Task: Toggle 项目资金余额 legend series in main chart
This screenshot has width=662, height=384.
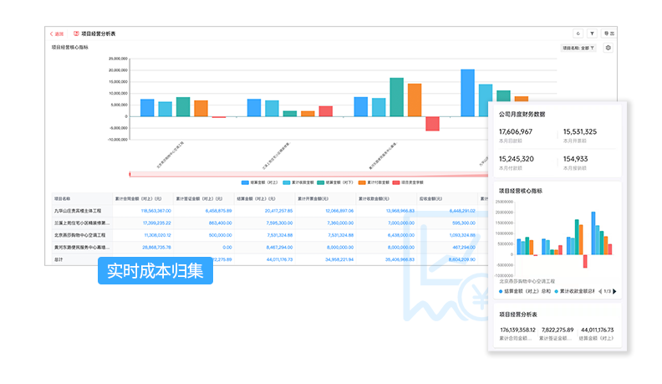Action: click(410, 182)
